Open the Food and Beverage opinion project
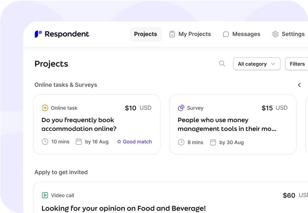Viewport: 308px width, 213px height. pyautogui.click(x=124, y=208)
